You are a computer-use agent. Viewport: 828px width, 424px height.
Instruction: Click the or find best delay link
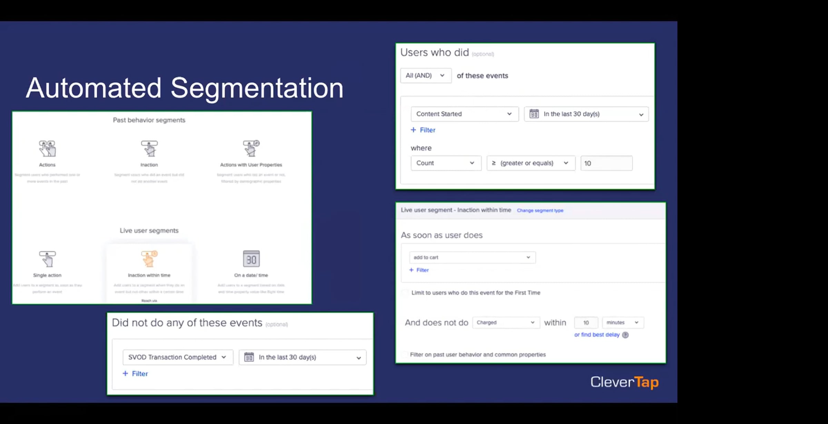click(597, 335)
